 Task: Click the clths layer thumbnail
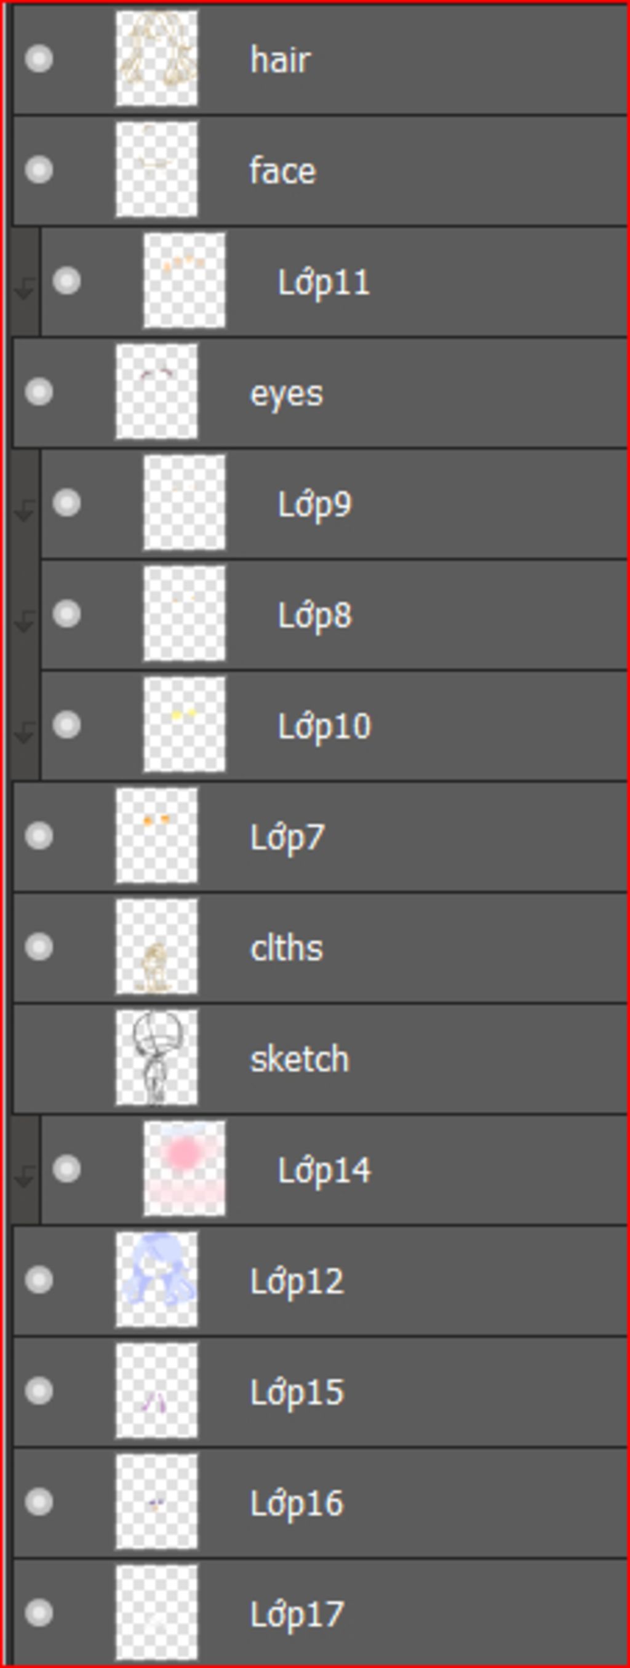[x=157, y=946]
